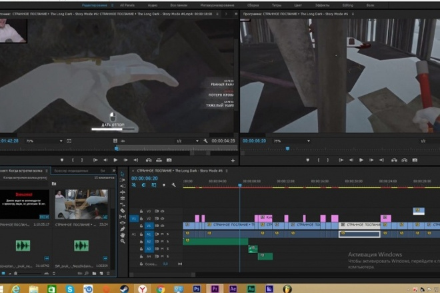This screenshot has height=293, width=440.
Task: Add a marker in the Source monitor
Action: (62, 160)
